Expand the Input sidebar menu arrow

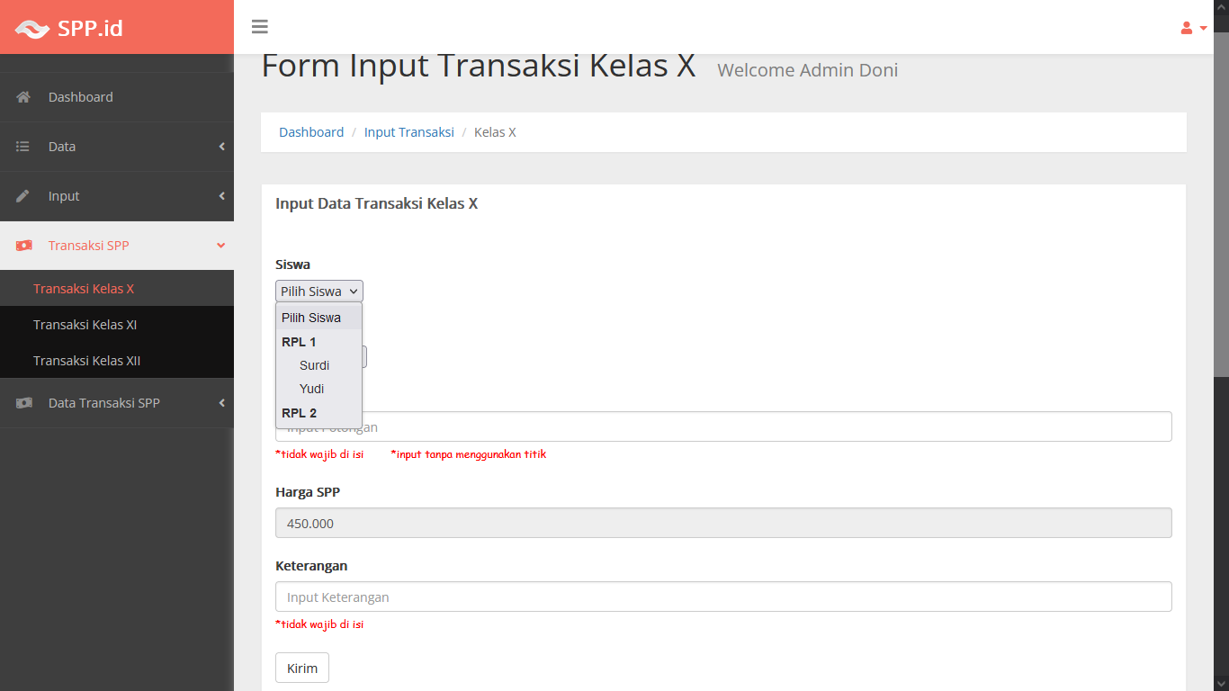pyautogui.click(x=221, y=196)
